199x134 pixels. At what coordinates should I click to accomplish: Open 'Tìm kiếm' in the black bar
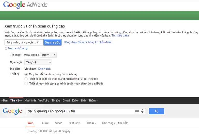coord(16,101)
